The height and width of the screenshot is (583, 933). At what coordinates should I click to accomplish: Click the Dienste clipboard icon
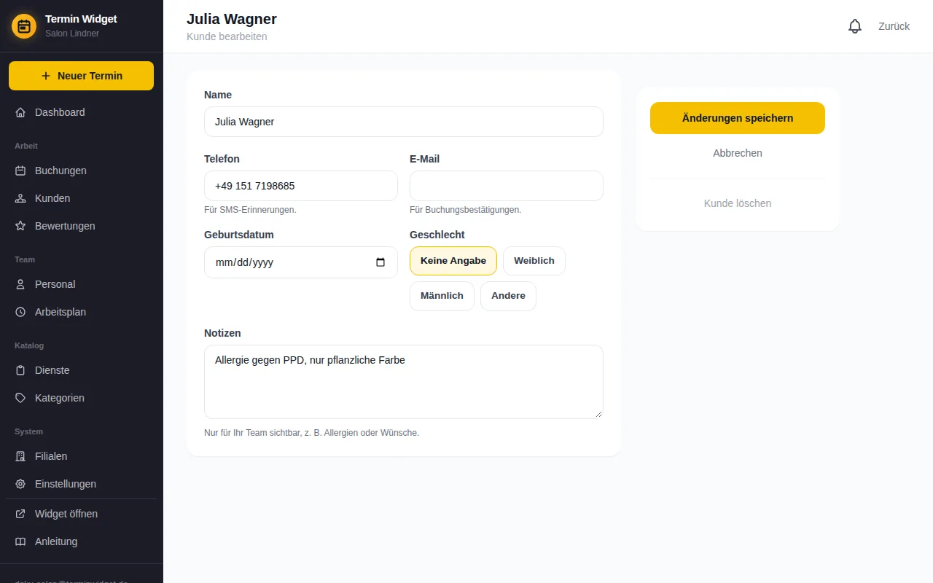pos(20,370)
